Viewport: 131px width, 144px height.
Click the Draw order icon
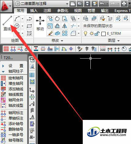coord(73,19)
